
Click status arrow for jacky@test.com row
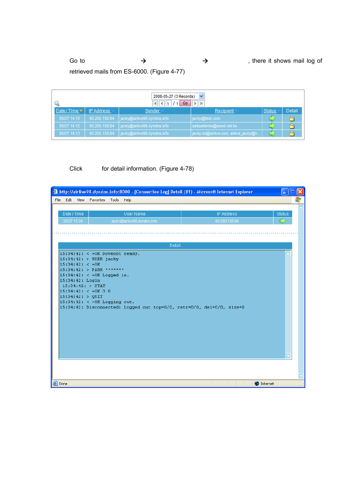point(272,118)
